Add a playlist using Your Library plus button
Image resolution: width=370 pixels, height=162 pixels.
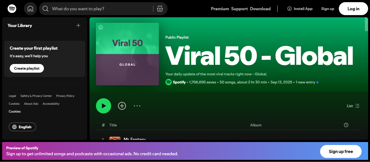[x=78, y=25]
